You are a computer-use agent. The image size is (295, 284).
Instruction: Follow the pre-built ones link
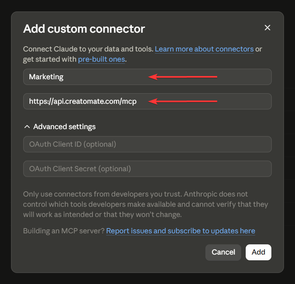coord(101,59)
